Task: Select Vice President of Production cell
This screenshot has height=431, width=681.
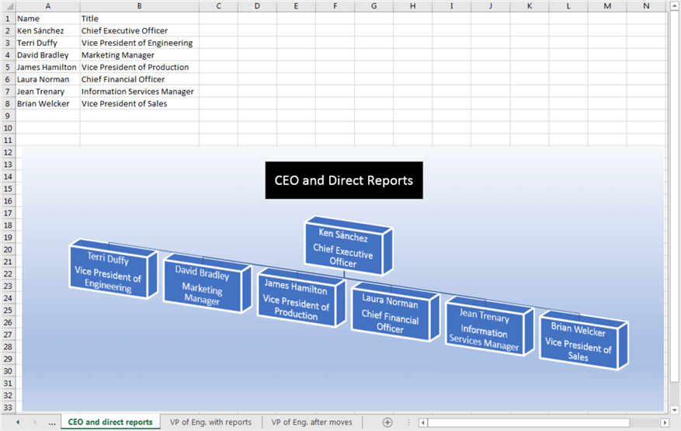Action: click(x=140, y=68)
